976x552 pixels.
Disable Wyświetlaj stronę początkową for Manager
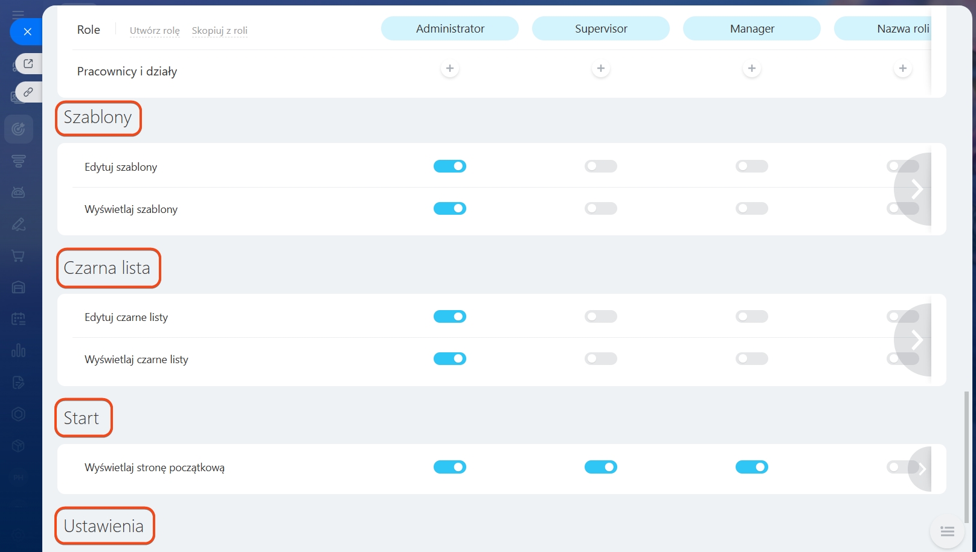[x=752, y=467]
